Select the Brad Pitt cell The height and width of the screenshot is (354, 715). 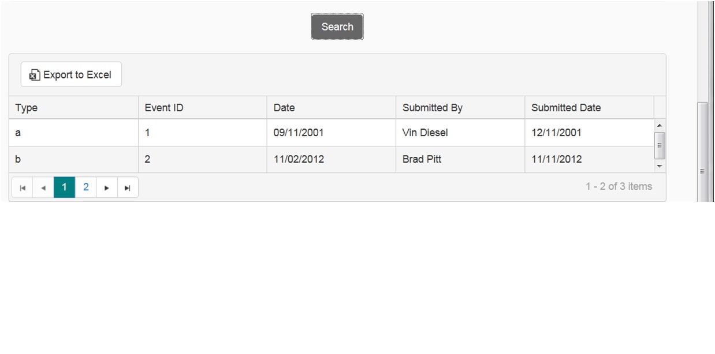click(422, 159)
